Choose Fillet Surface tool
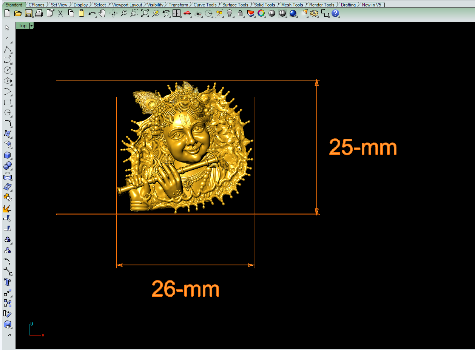This screenshot has width=475, height=350. tap(8, 144)
